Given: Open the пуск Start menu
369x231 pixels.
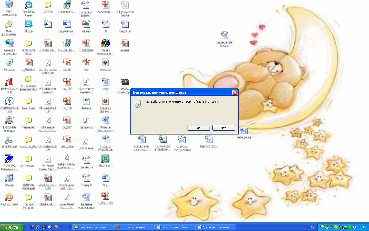Looking at the screenshot, I should pos(12,227).
